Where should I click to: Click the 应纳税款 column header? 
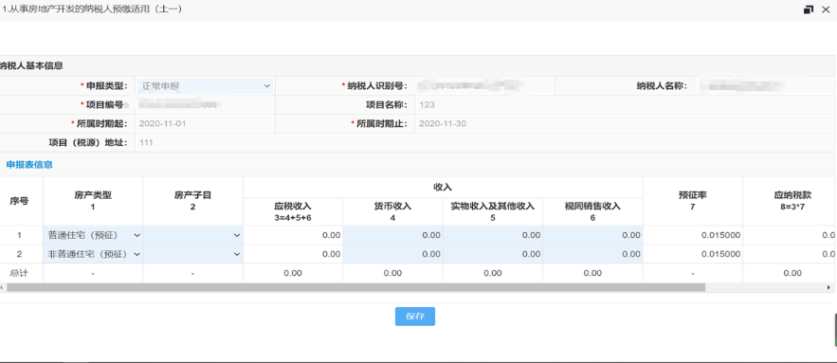[x=790, y=201]
